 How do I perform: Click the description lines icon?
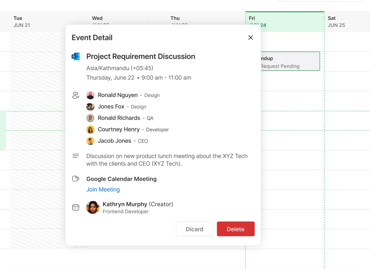tap(76, 156)
